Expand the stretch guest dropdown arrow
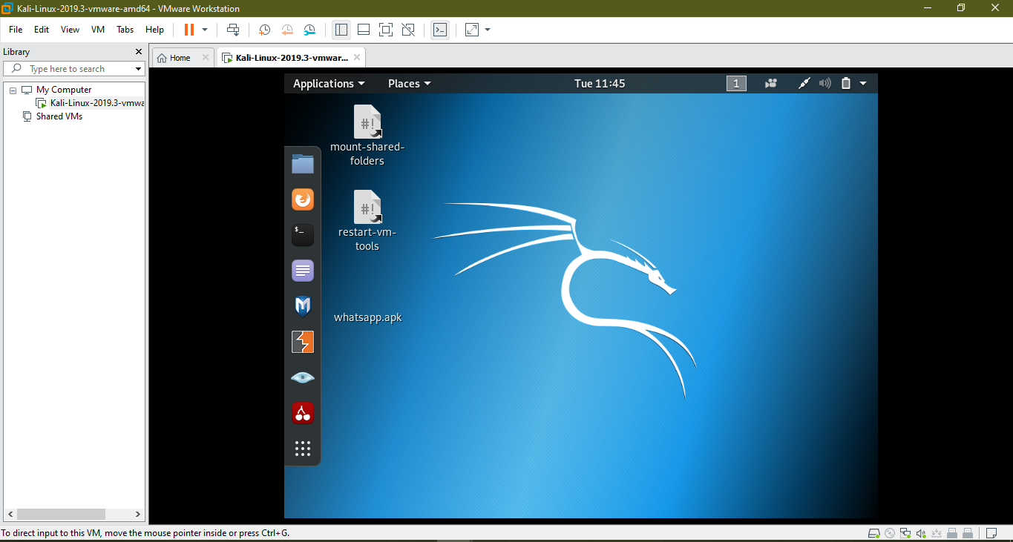This screenshot has width=1013, height=542. [x=488, y=30]
